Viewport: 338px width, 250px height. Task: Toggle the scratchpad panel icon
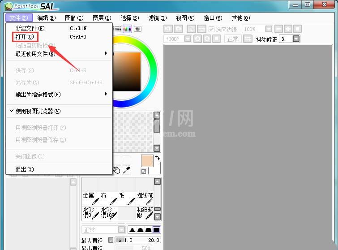(x=137, y=29)
